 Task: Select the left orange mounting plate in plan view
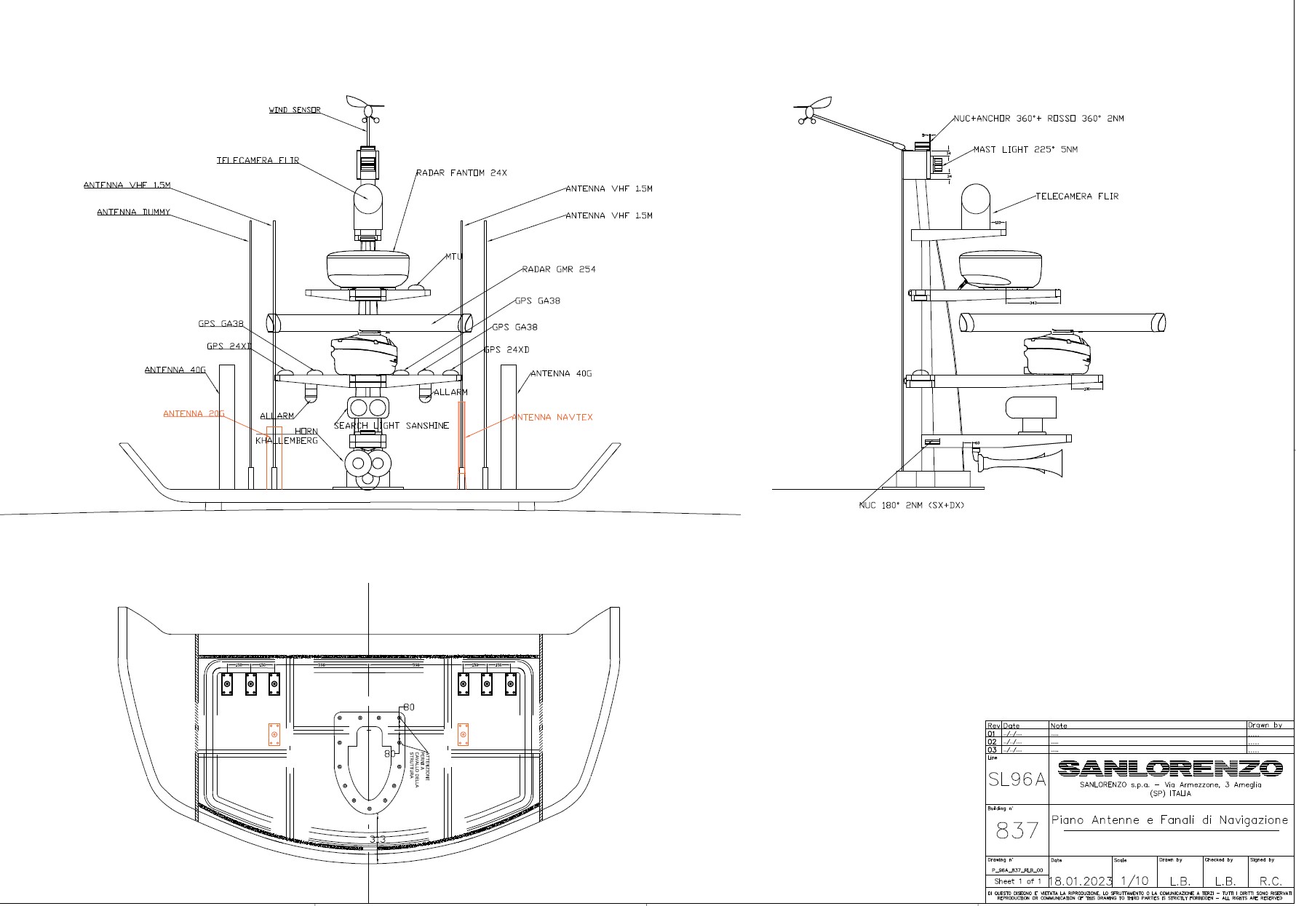(x=274, y=734)
